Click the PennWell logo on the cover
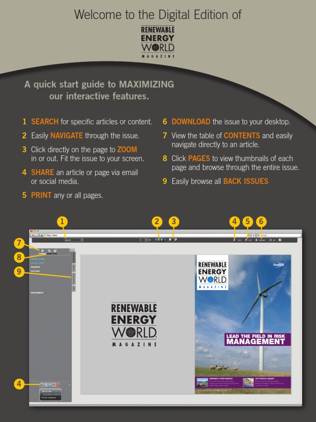The image size is (316, 422). 279,265
